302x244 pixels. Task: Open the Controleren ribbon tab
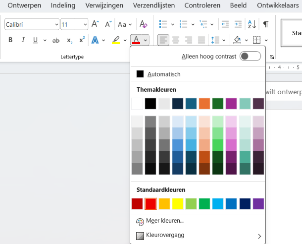[x=202, y=5]
